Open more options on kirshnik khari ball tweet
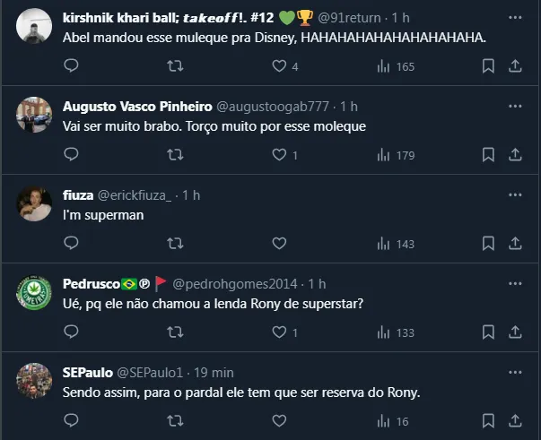Image resolution: width=541 pixels, height=440 pixels. tap(516, 18)
